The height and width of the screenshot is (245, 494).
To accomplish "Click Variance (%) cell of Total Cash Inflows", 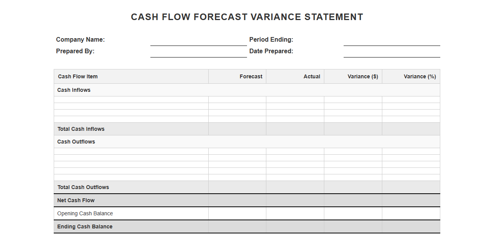I will [411, 129].
